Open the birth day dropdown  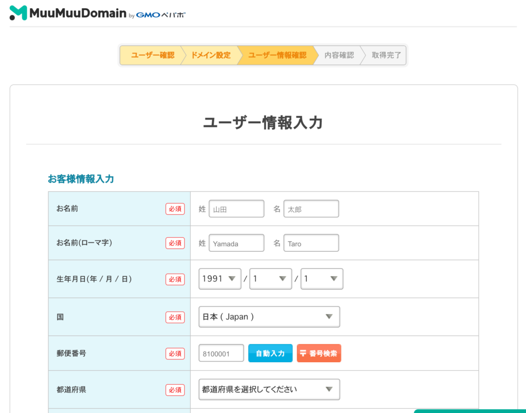click(322, 279)
